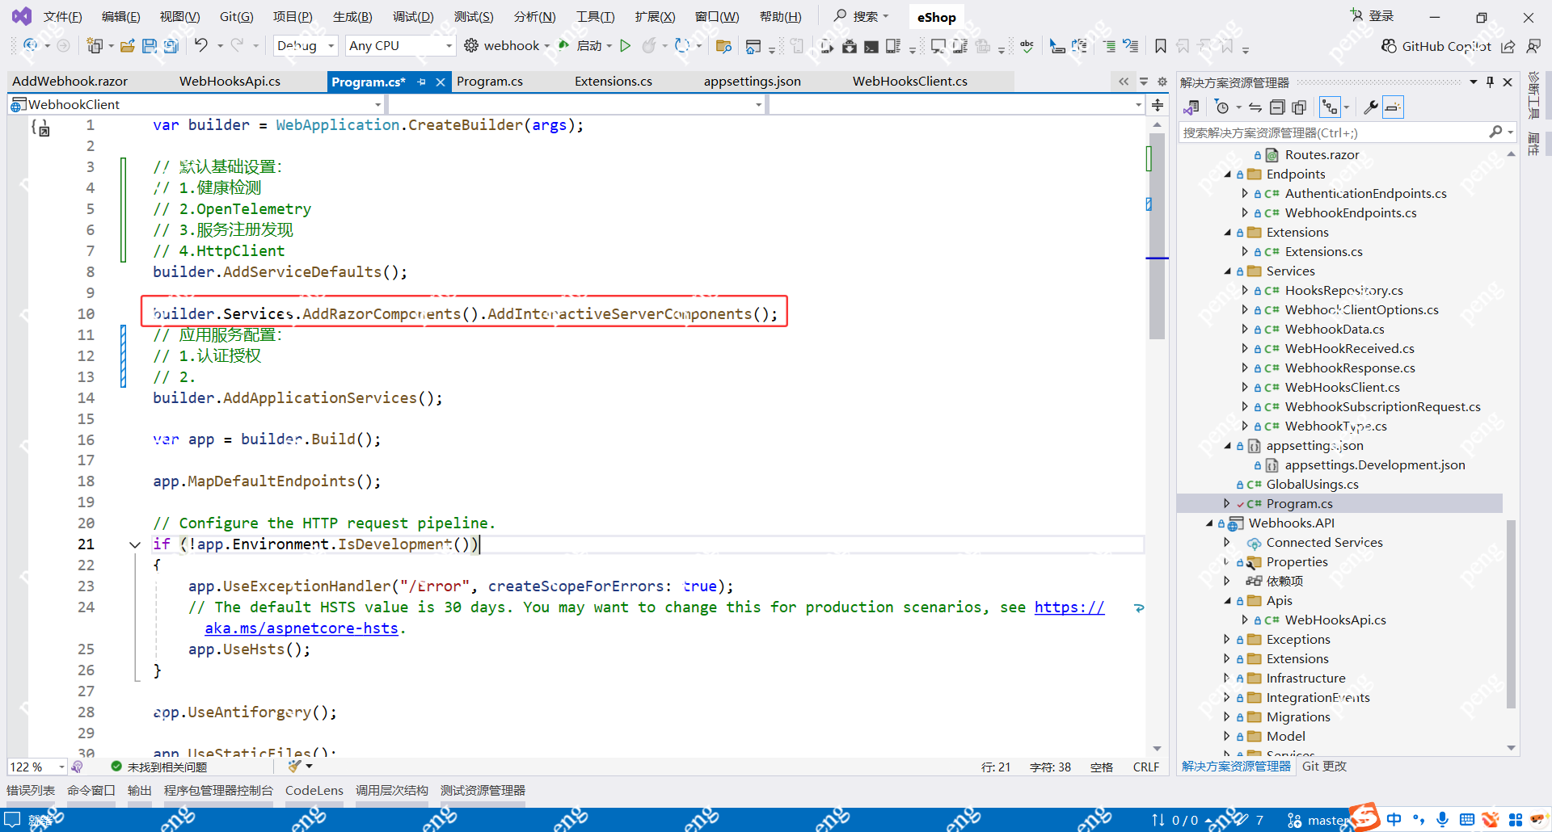Collapse the if block at line 21

point(135,544)
